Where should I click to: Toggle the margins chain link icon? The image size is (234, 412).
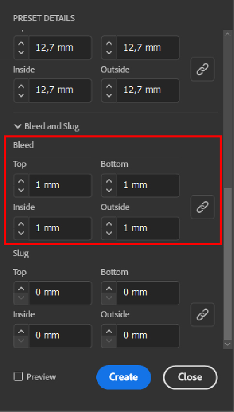[x=203, y=69]
